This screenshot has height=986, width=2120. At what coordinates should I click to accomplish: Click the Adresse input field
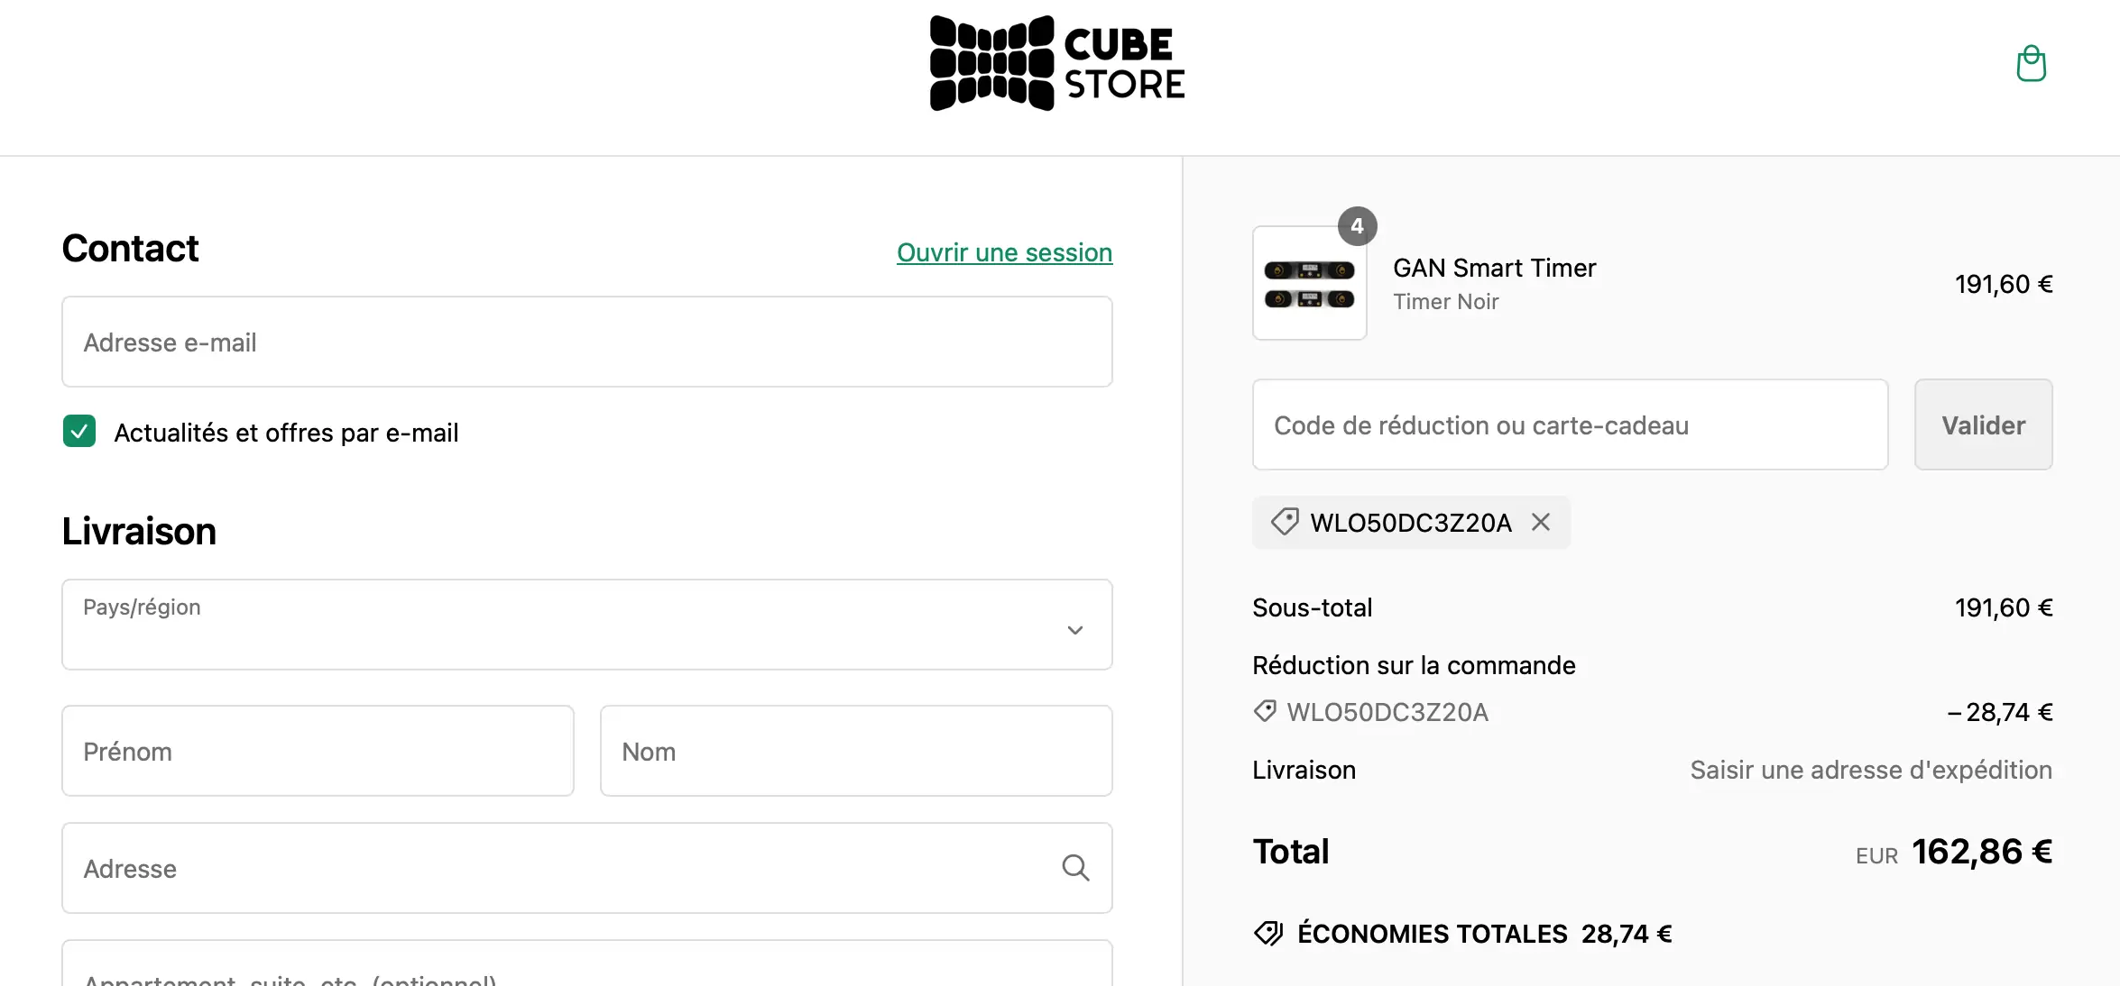[559, 868]
